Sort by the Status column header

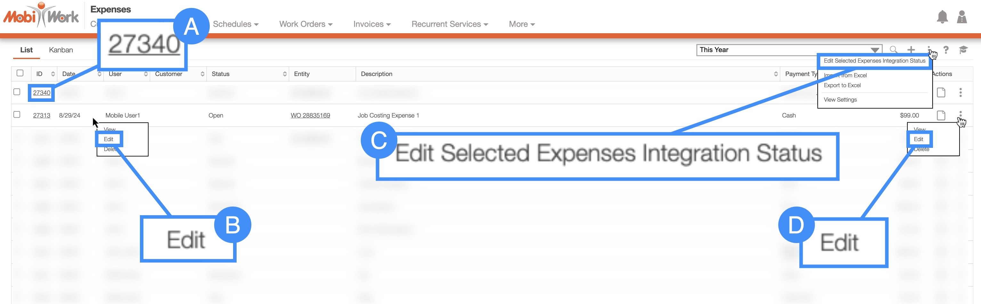click(x=221, y=74)
